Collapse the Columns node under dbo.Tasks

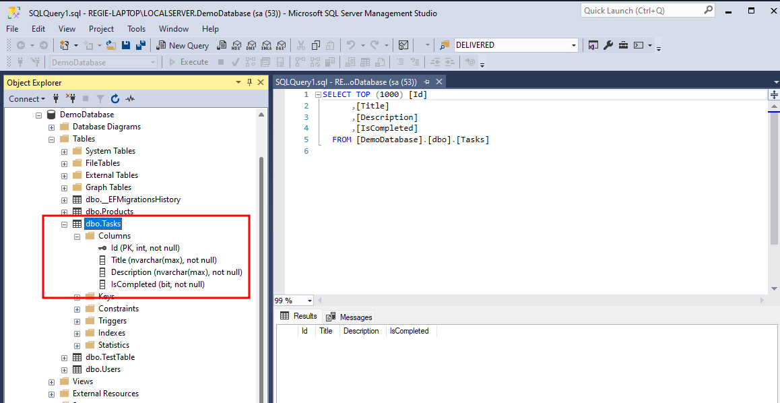click(77, 235)
